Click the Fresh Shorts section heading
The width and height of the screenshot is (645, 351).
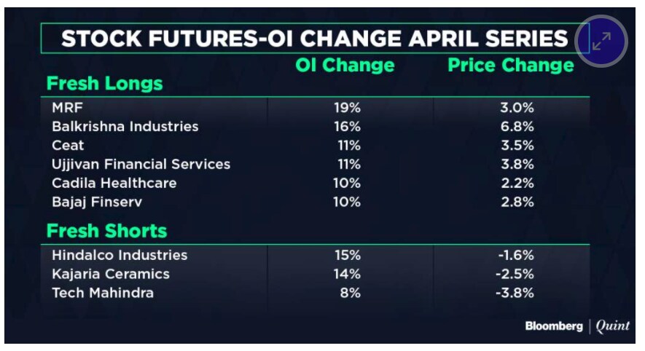point(106,232)
